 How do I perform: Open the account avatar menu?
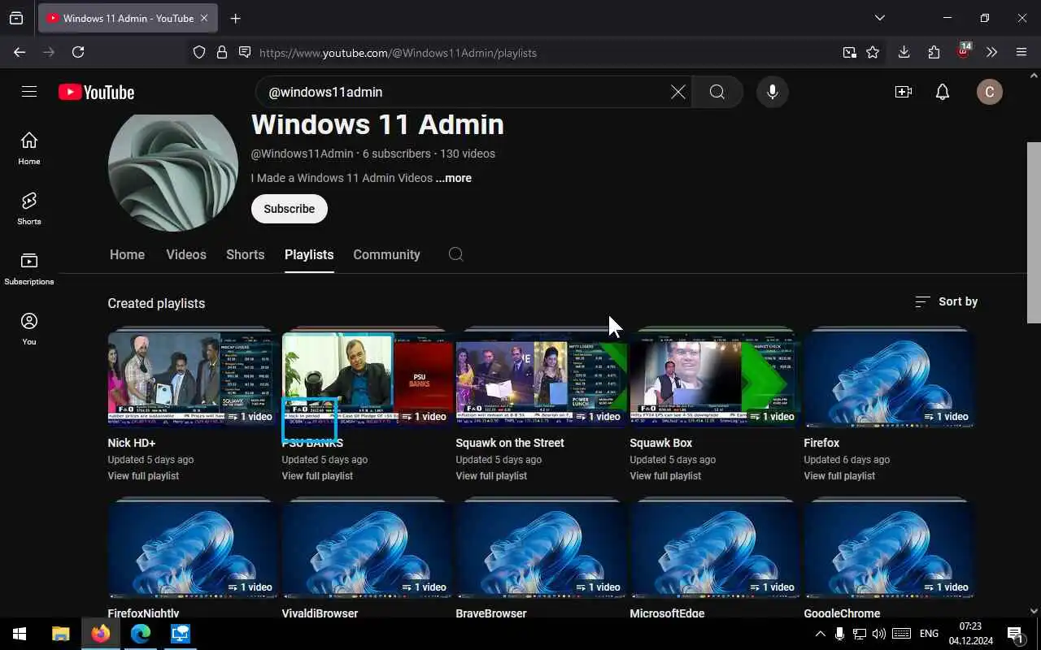(990, 92)
